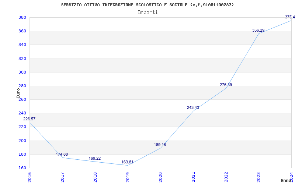Screen dimensions: 295x184
Task: Click the 356.29 data label
Action: pyautogui.click(x=258, y=30)
